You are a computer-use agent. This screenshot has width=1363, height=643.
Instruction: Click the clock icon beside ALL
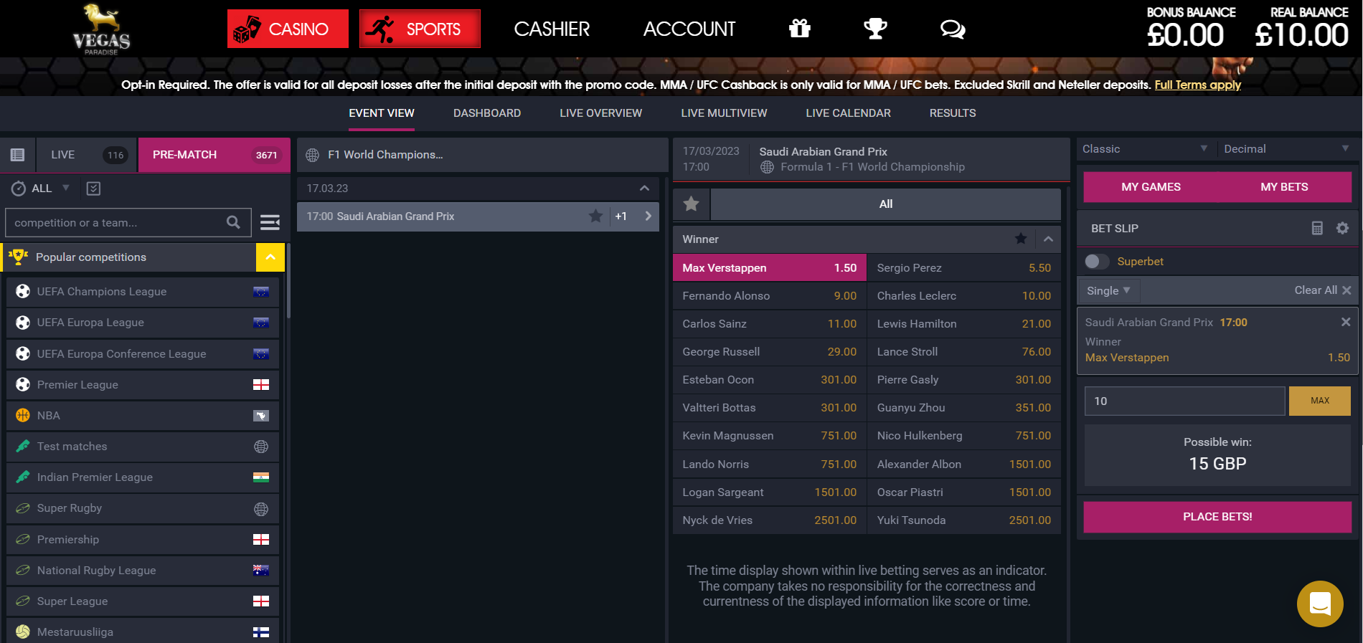[x=19, y=189]
